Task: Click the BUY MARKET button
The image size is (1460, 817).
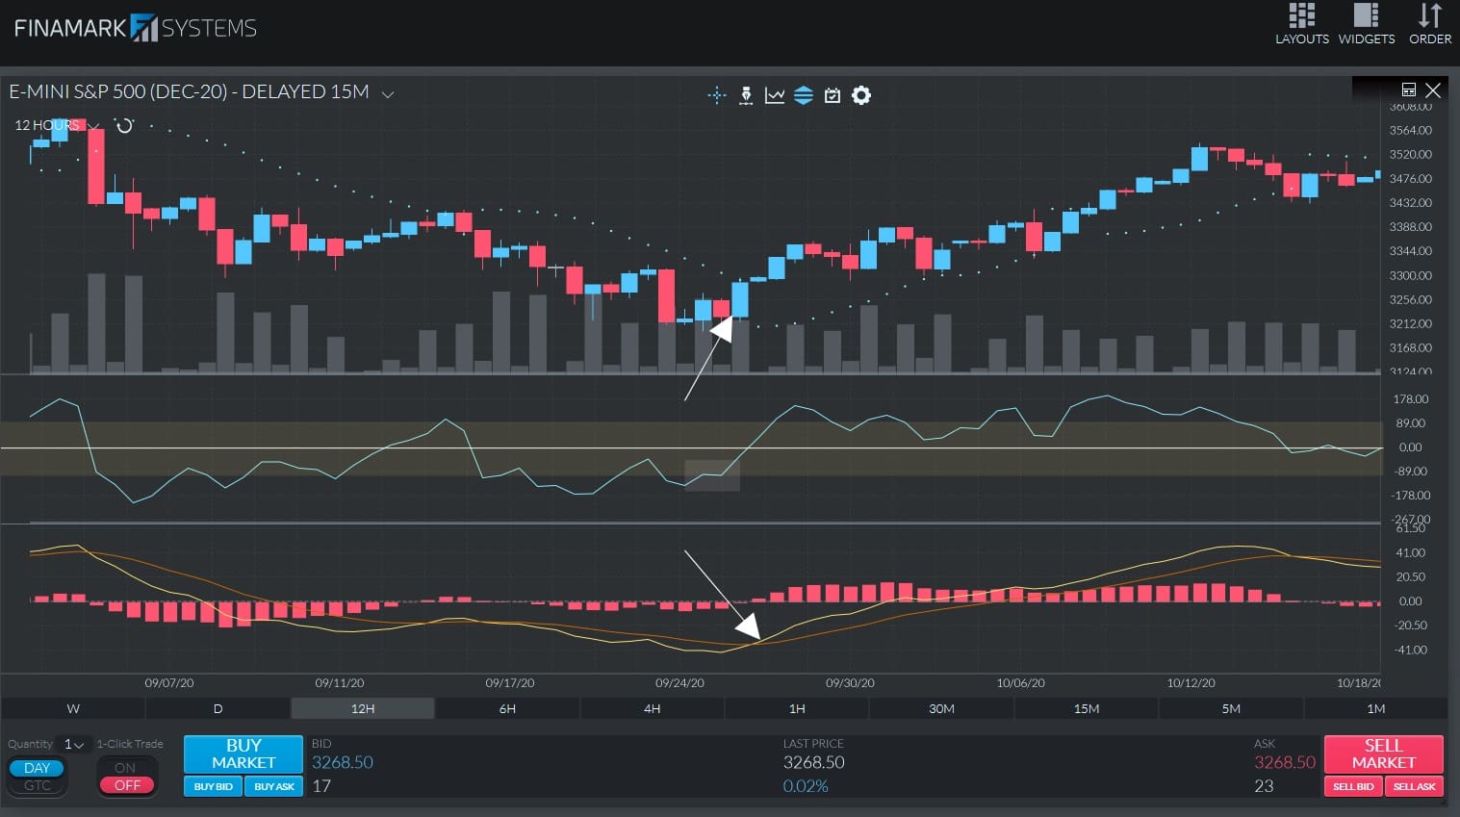Action: pos(242,753)
